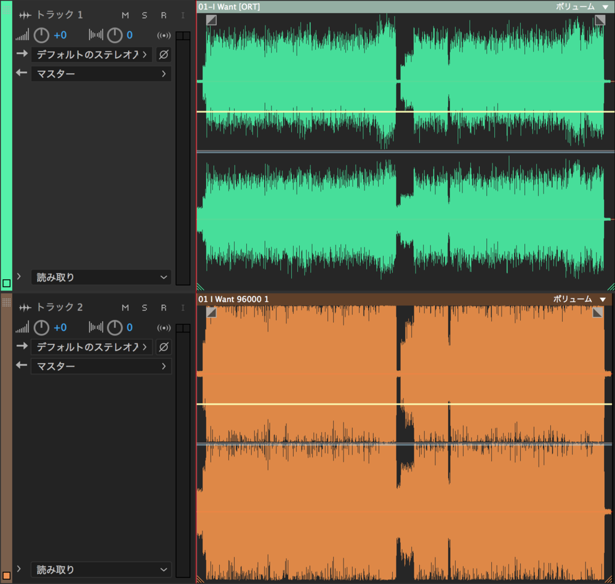
Task: Click Track 1 name label トラック 1
Action: [59, 15]
